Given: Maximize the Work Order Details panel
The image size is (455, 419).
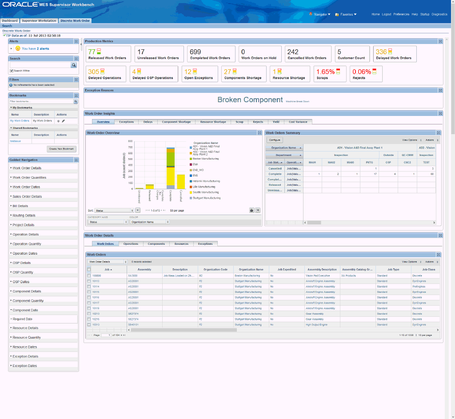Looking at the screenshot, I should (440, 235).
